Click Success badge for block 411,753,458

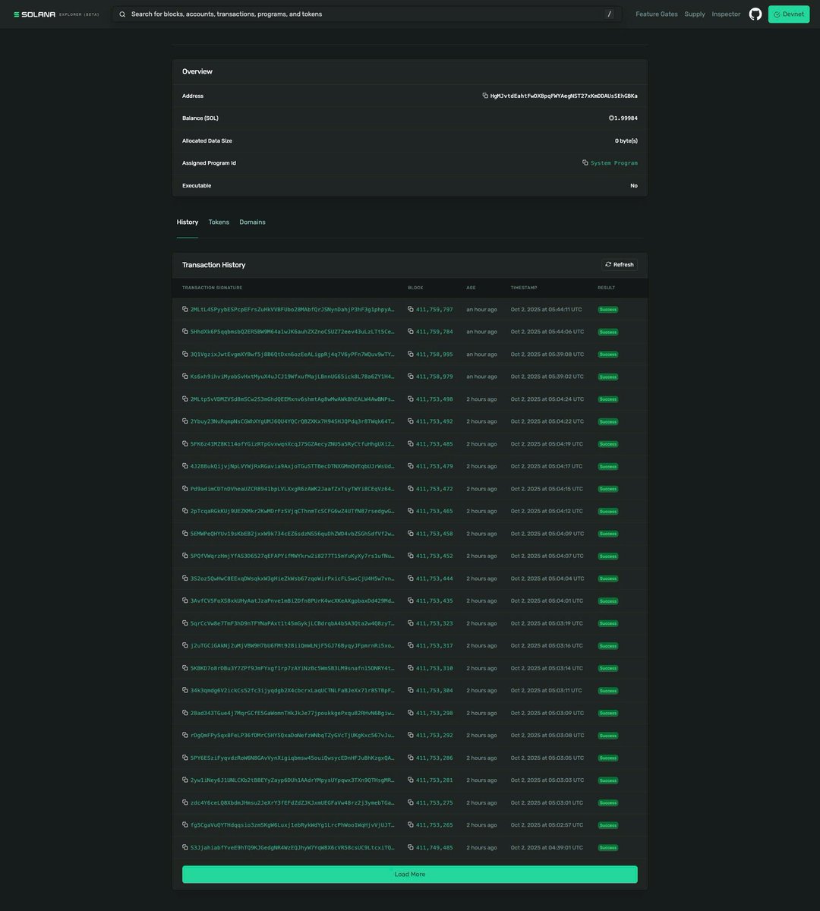coord(608,534)
